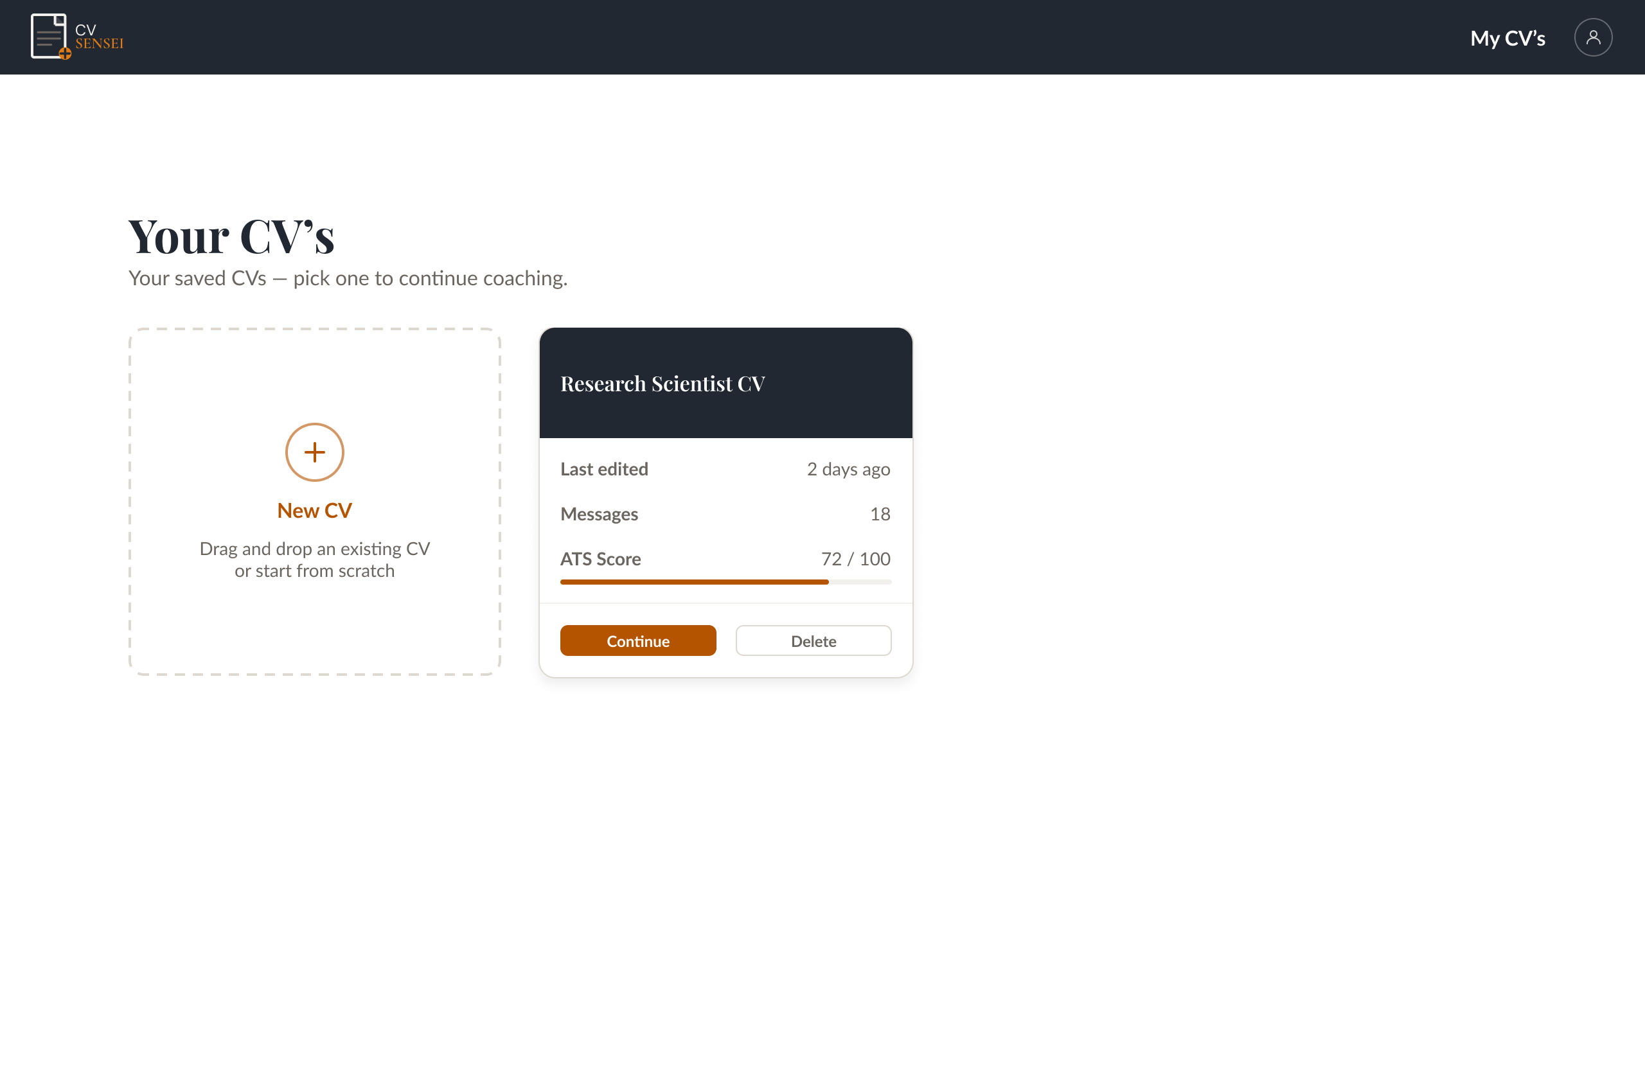1645x1069 pixels.
Task: Click the account circle at top right
Action: 1592,37
